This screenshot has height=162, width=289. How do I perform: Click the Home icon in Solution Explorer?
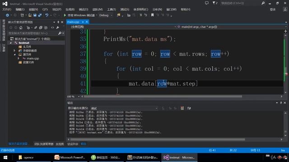[21, 27]
